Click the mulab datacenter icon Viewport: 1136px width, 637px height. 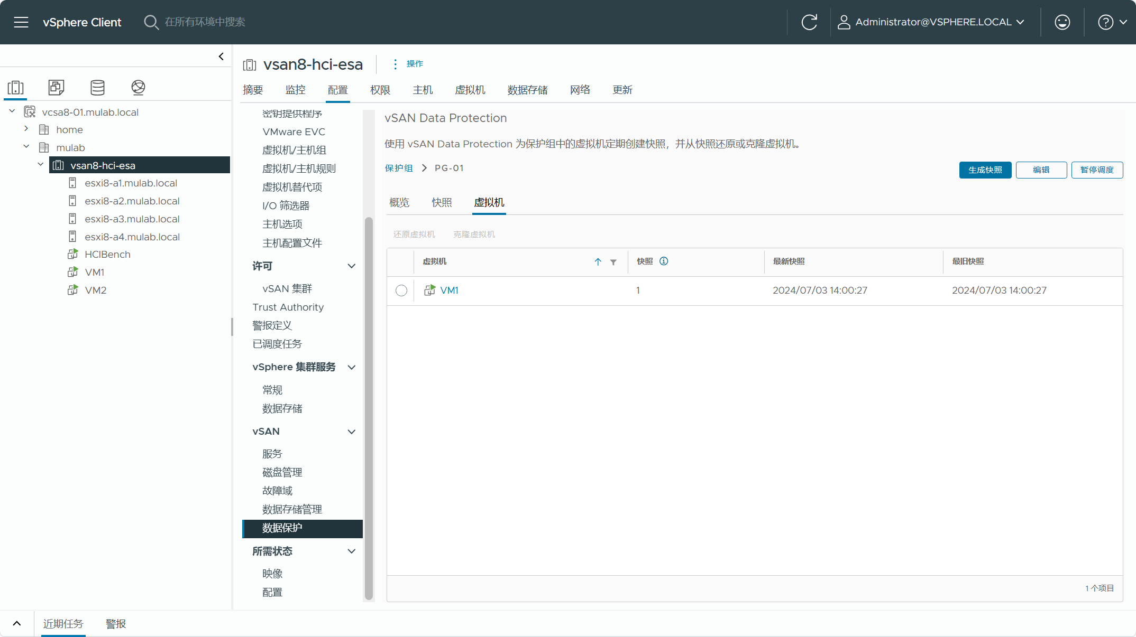(x=44, y=148)
